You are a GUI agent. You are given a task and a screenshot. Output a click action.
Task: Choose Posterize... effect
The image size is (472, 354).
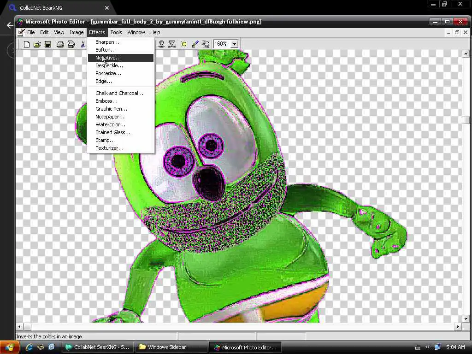click(x=121, y=73)
